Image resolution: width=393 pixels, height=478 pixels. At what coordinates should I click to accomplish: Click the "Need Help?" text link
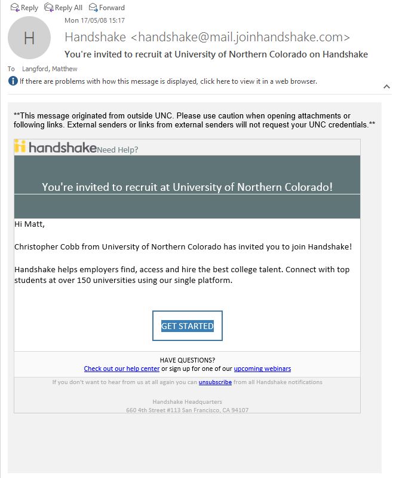coord(118,150)
